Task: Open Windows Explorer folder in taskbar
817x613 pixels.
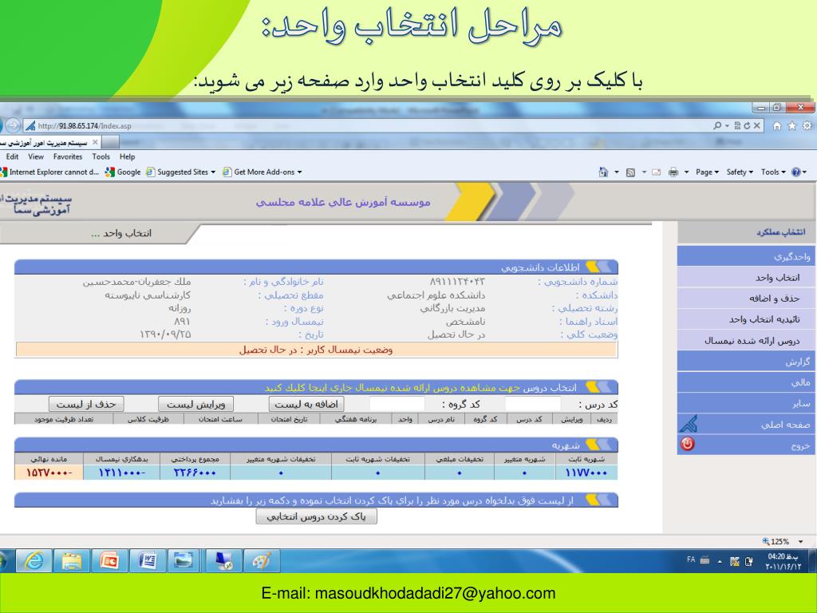Action: point(71,561)
